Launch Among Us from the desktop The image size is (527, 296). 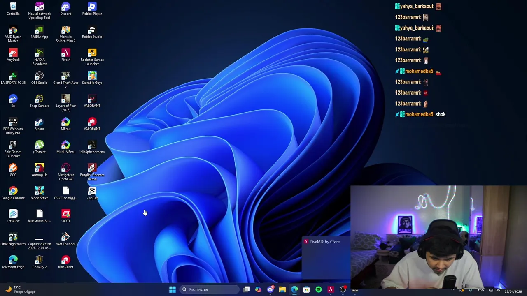(39, 171)
